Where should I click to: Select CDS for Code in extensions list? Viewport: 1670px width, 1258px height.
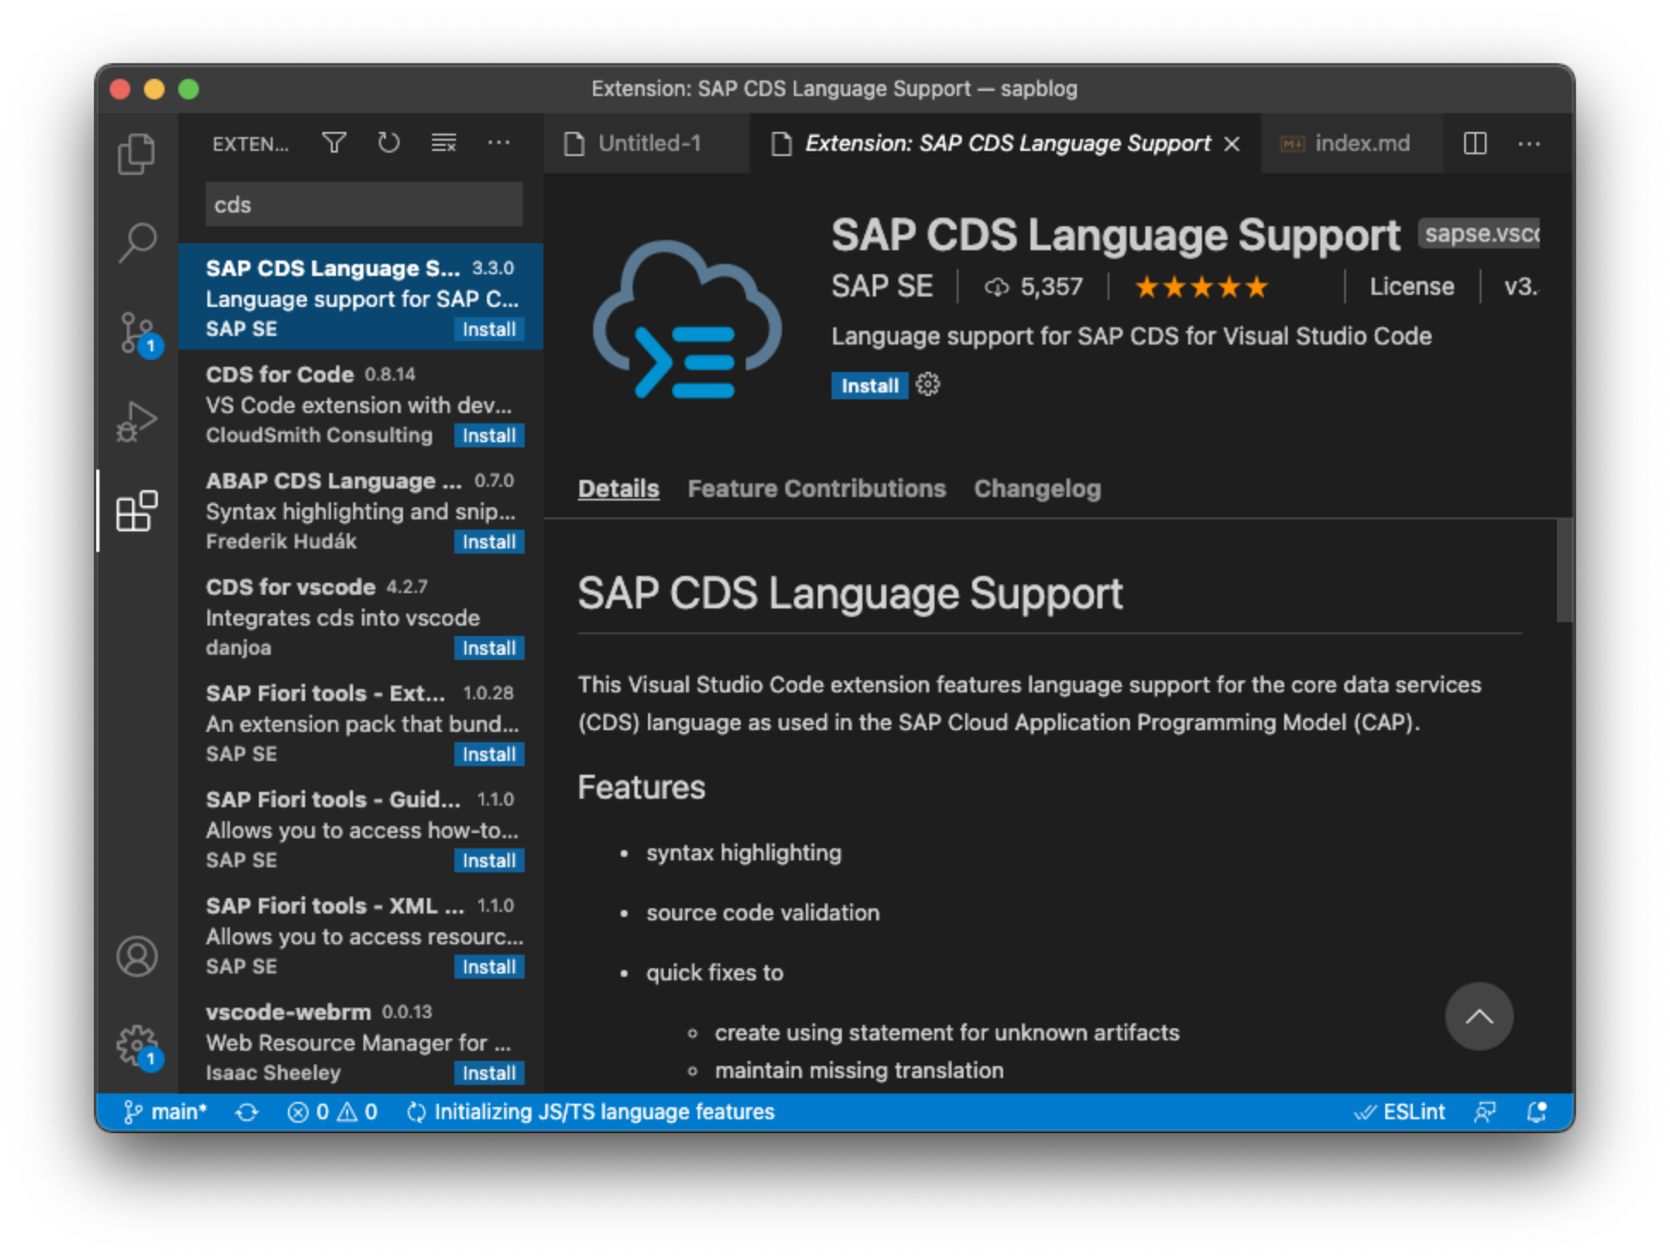coord(361,404)
